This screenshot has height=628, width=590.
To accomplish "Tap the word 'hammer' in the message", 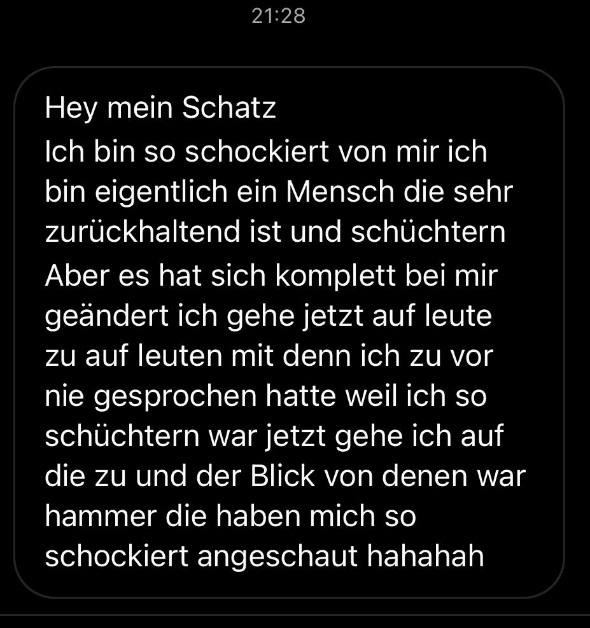I will point(101,516).
